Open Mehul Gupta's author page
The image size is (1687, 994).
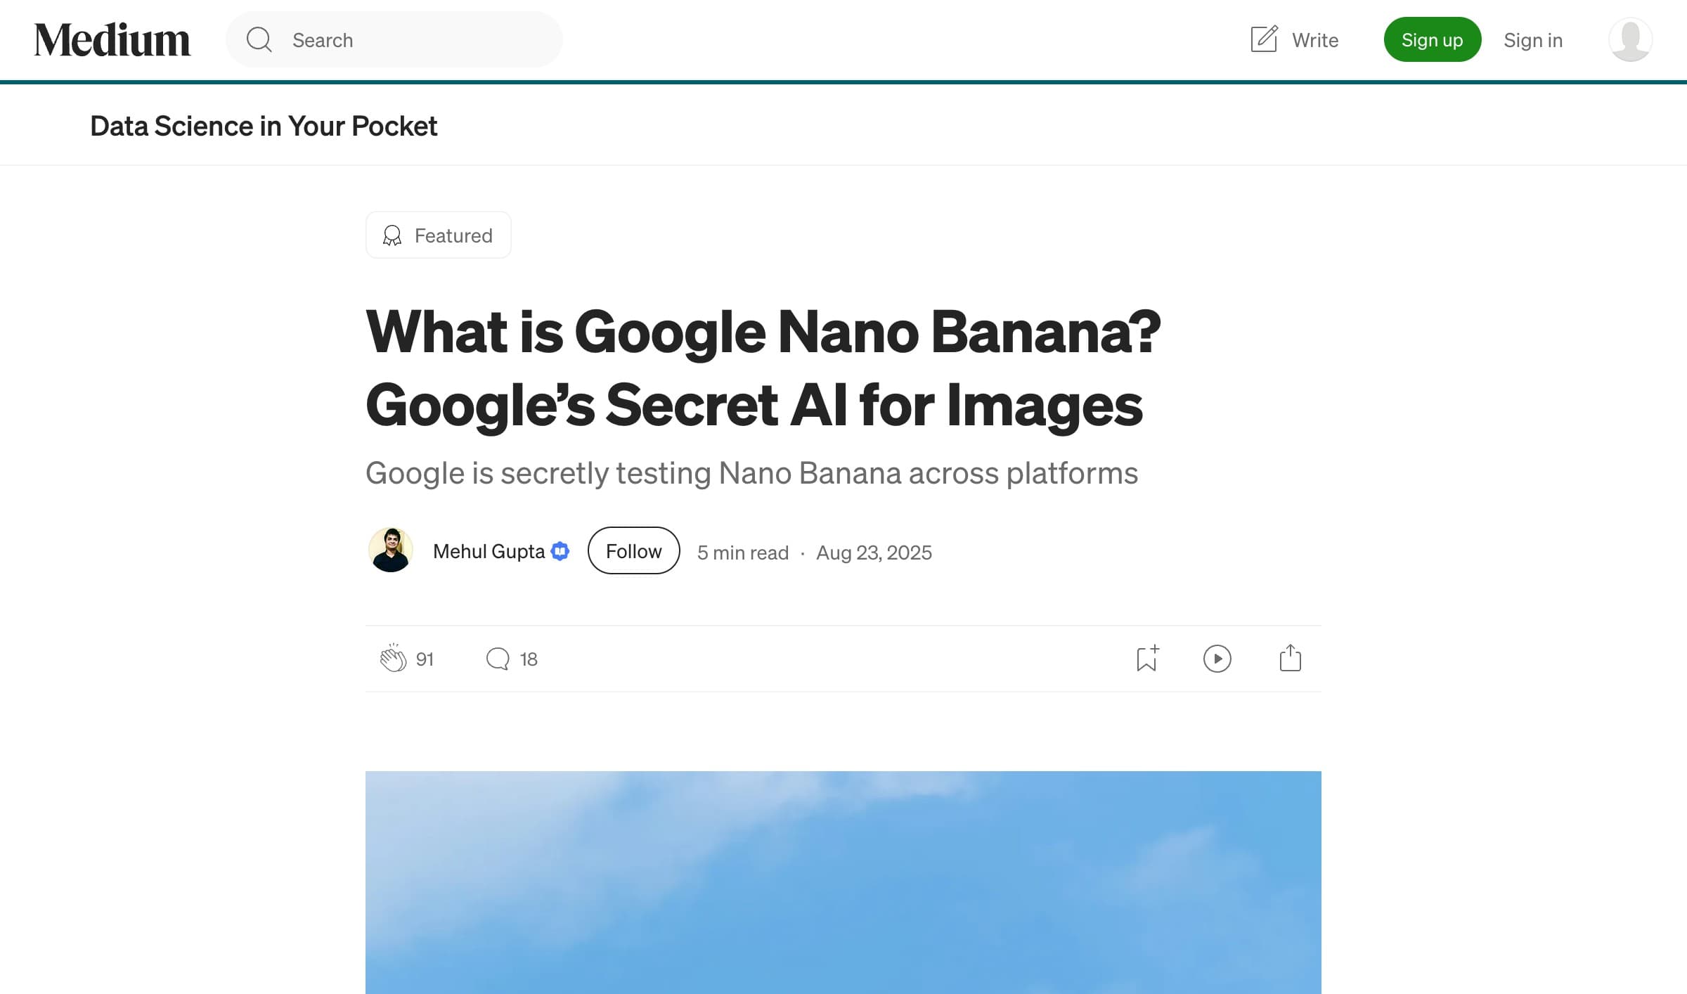[x=489, y=551]
